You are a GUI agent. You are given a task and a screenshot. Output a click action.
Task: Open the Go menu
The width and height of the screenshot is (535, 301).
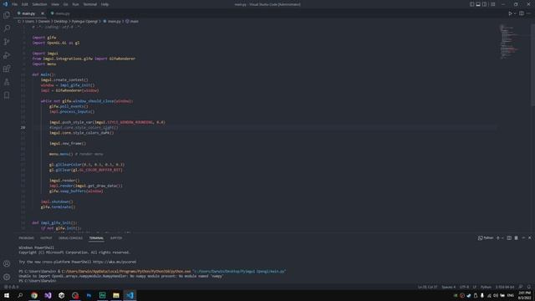pyautogui.click(x=65, y=4)
